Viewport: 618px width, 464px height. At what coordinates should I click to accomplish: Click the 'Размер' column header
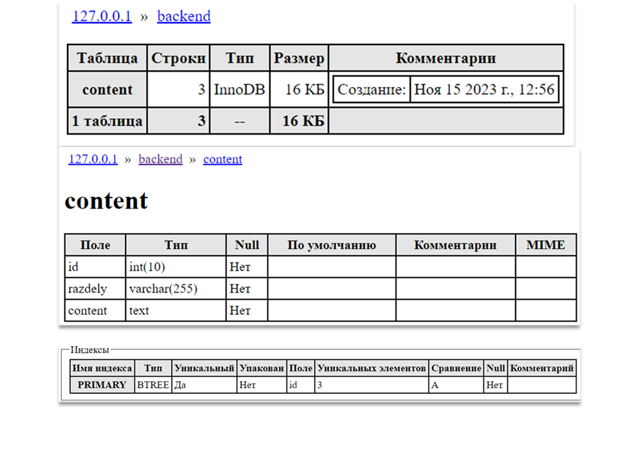[299, 58]
